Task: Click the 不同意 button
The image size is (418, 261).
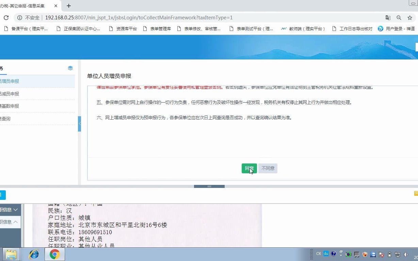Action: click(x=268, y=168)
